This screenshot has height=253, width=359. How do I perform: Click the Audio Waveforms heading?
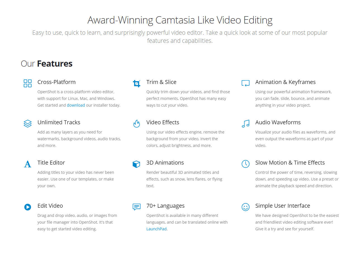[278, 122]
